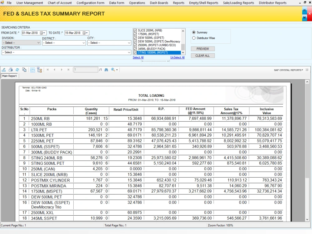Click the PREVIEW button
The width and height of the screenshot is (312, 234).
pyautogui.click(x=203, y=49)
